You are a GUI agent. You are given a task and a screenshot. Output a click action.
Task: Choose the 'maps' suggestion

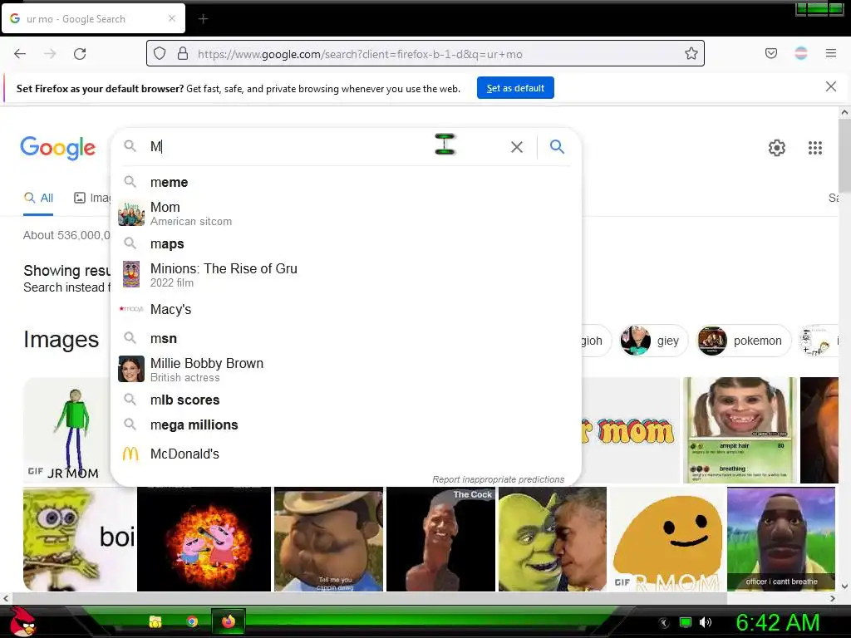coord(346,244)
